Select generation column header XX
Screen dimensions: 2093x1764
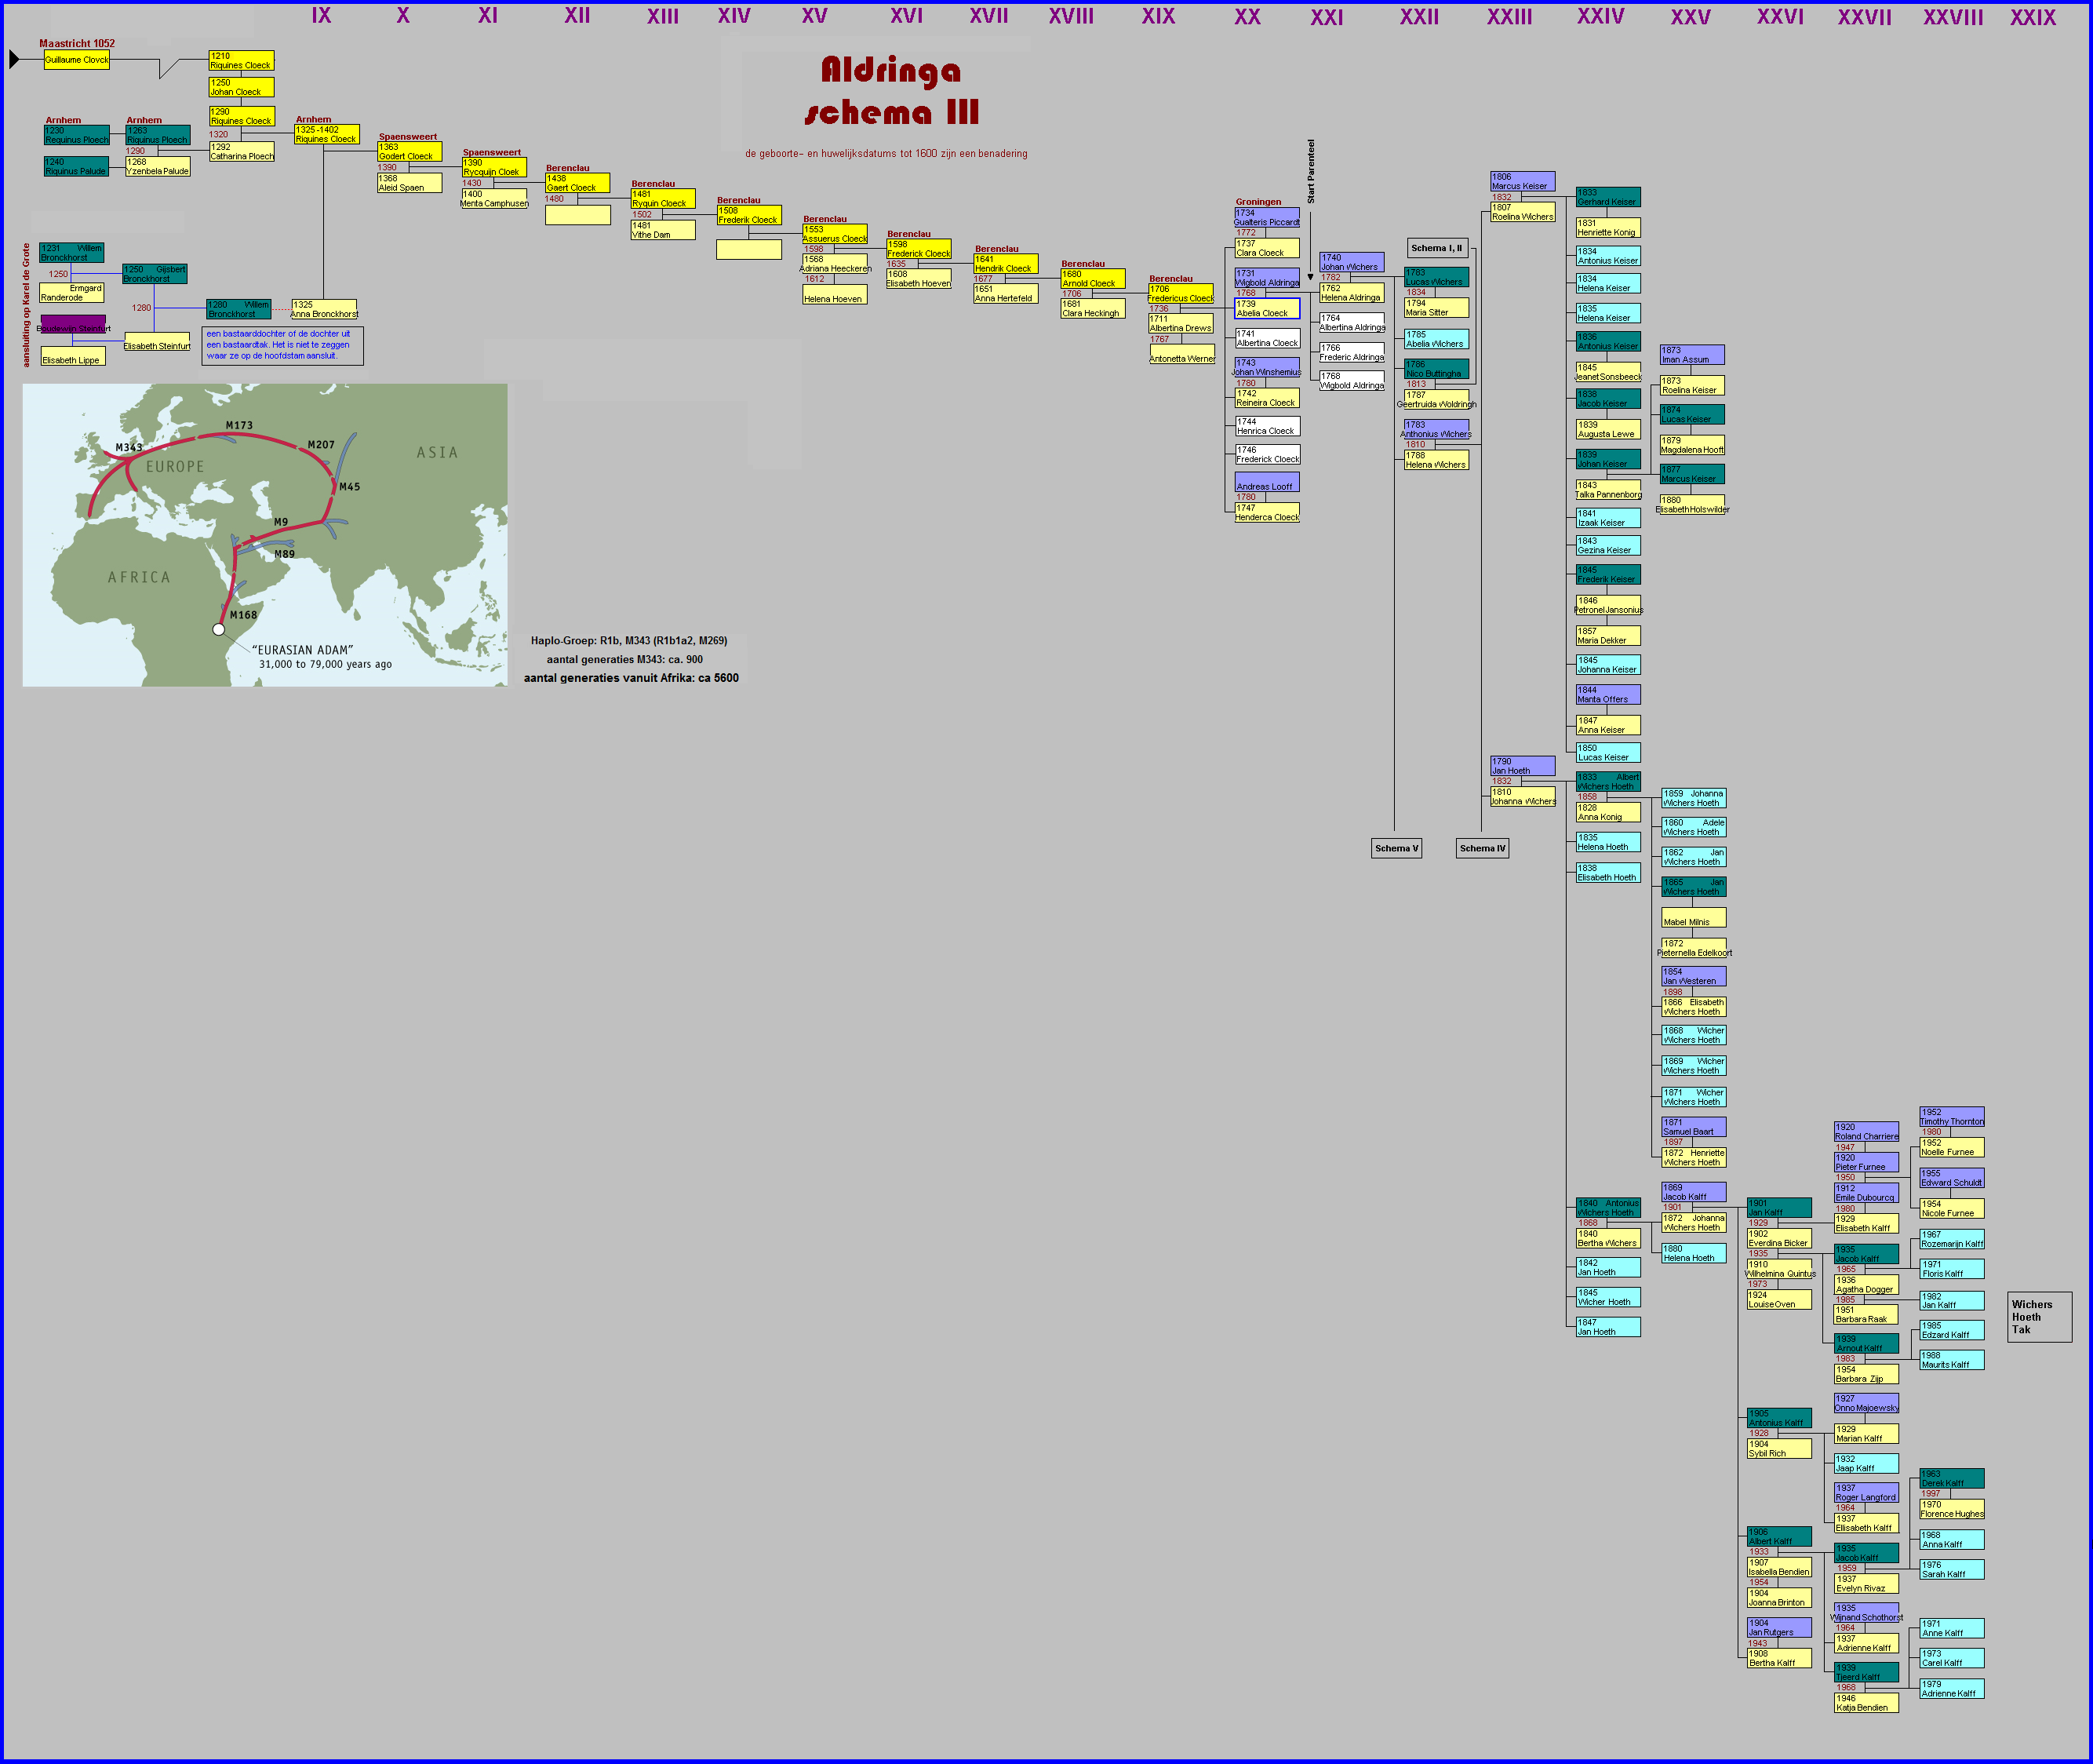coord(1247,17)
